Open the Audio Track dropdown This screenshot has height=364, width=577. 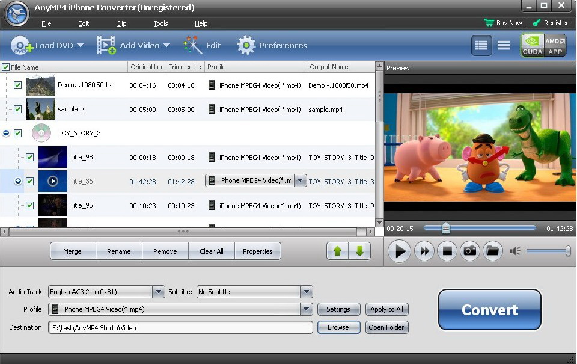click(158, 292)
